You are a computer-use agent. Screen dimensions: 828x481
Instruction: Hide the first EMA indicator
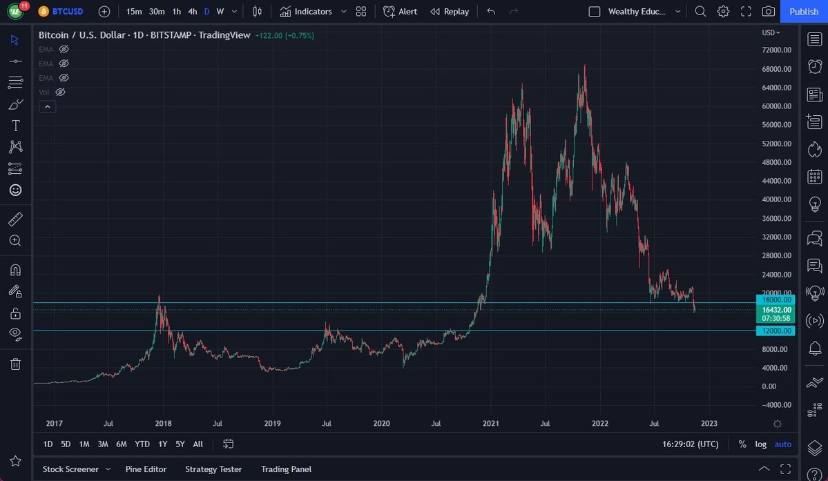(x=64, y=49)
